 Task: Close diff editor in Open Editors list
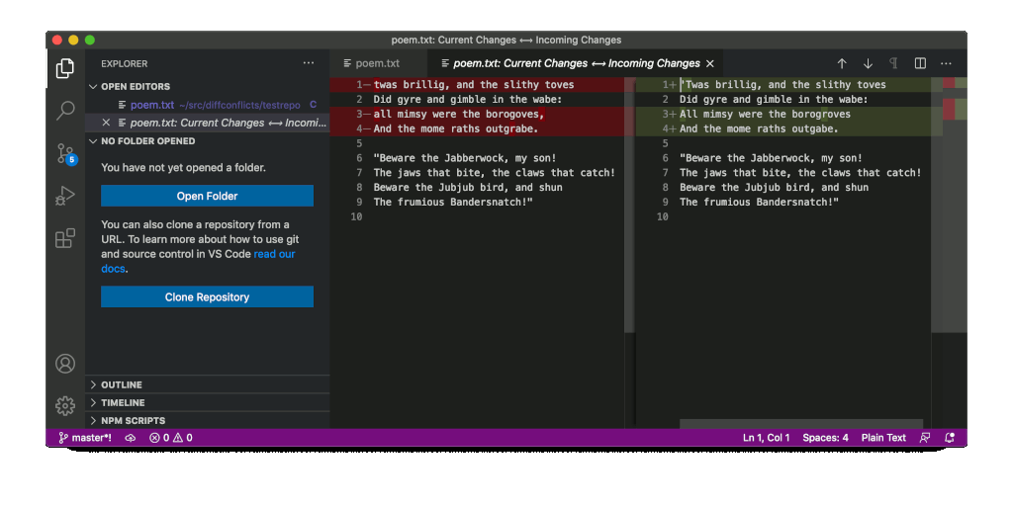106,123
